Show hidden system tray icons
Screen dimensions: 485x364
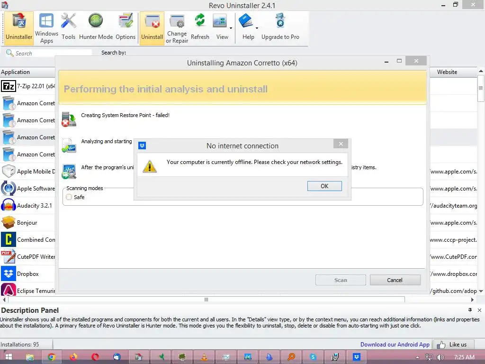418,357
